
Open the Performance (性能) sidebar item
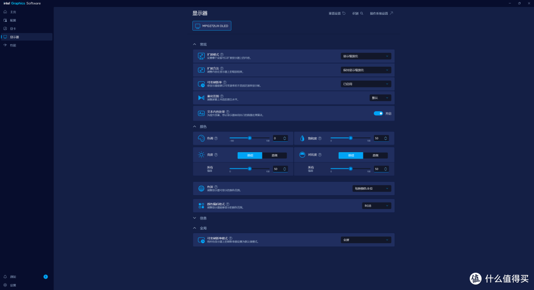[x=26, y=45]
